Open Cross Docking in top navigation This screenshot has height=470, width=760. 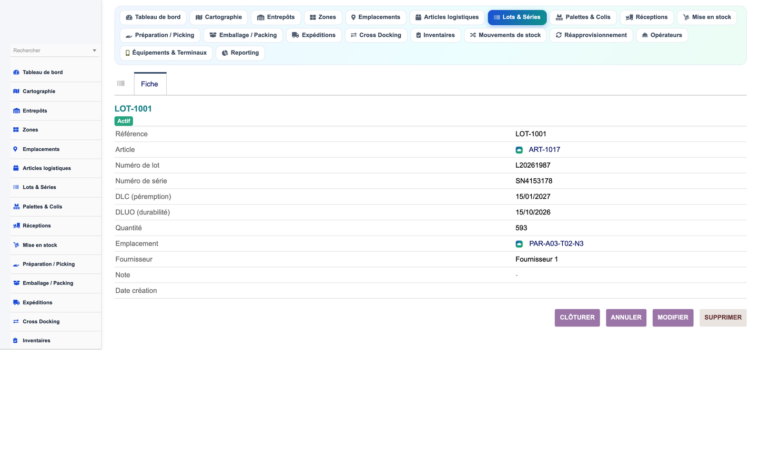click(x=376, y=35)
